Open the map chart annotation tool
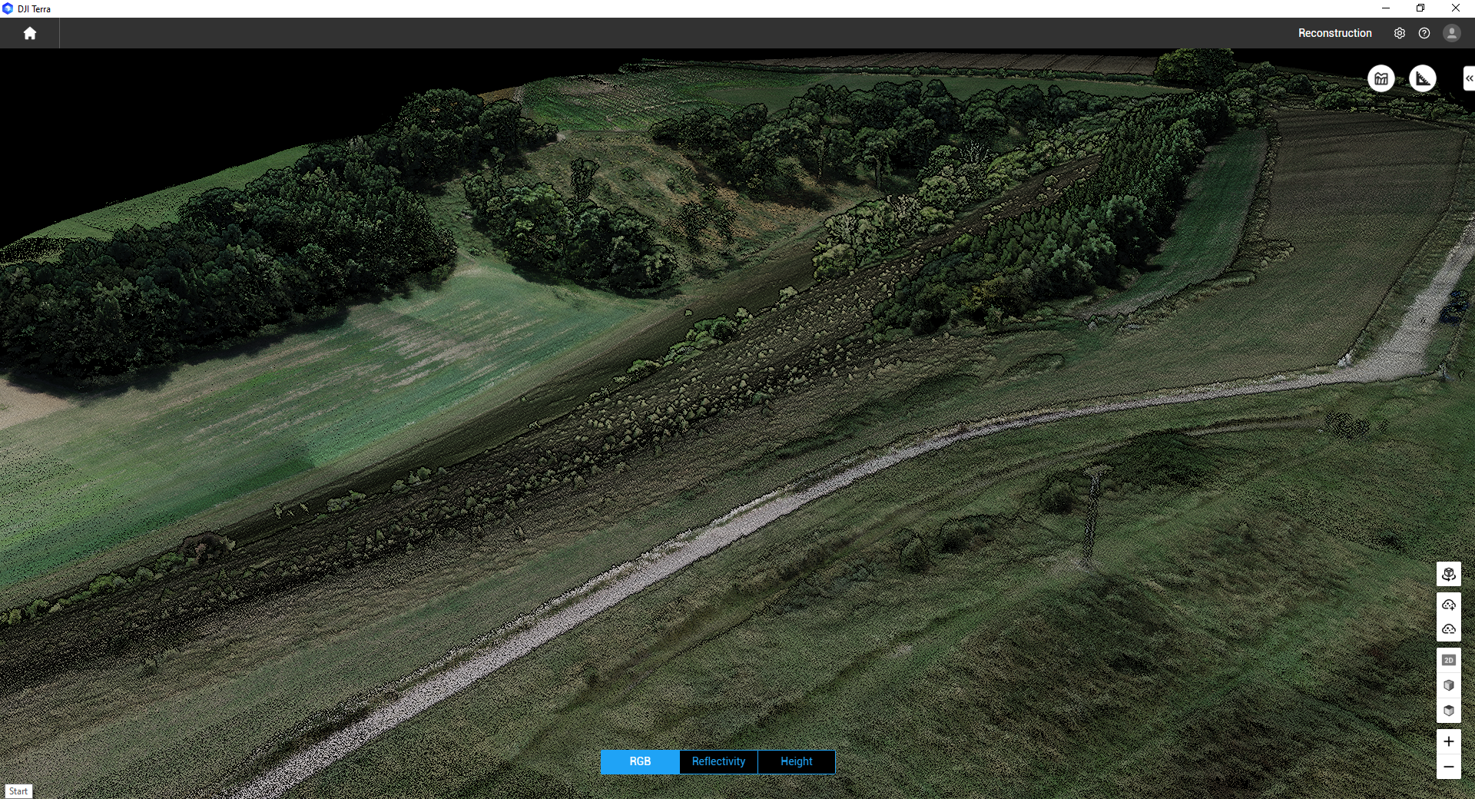The image size is (1475, 799). coord(1381,78)
